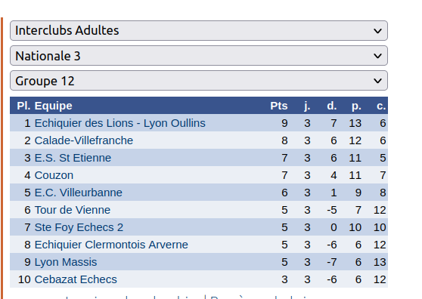Open the Interclubs Adultes dropdown

tap(199, 31)
